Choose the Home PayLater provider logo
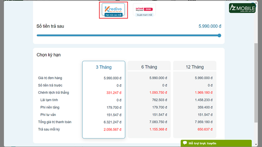The width and height of the screenshot is (262, 147). point(144,9)
